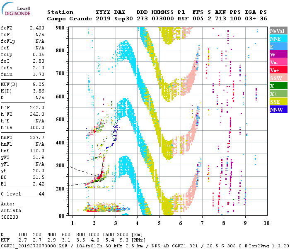This screenshot has height=249, width=290.
Task: Click the B1 value 2.42
Action: pyautogui.click(x=39, y=184)
